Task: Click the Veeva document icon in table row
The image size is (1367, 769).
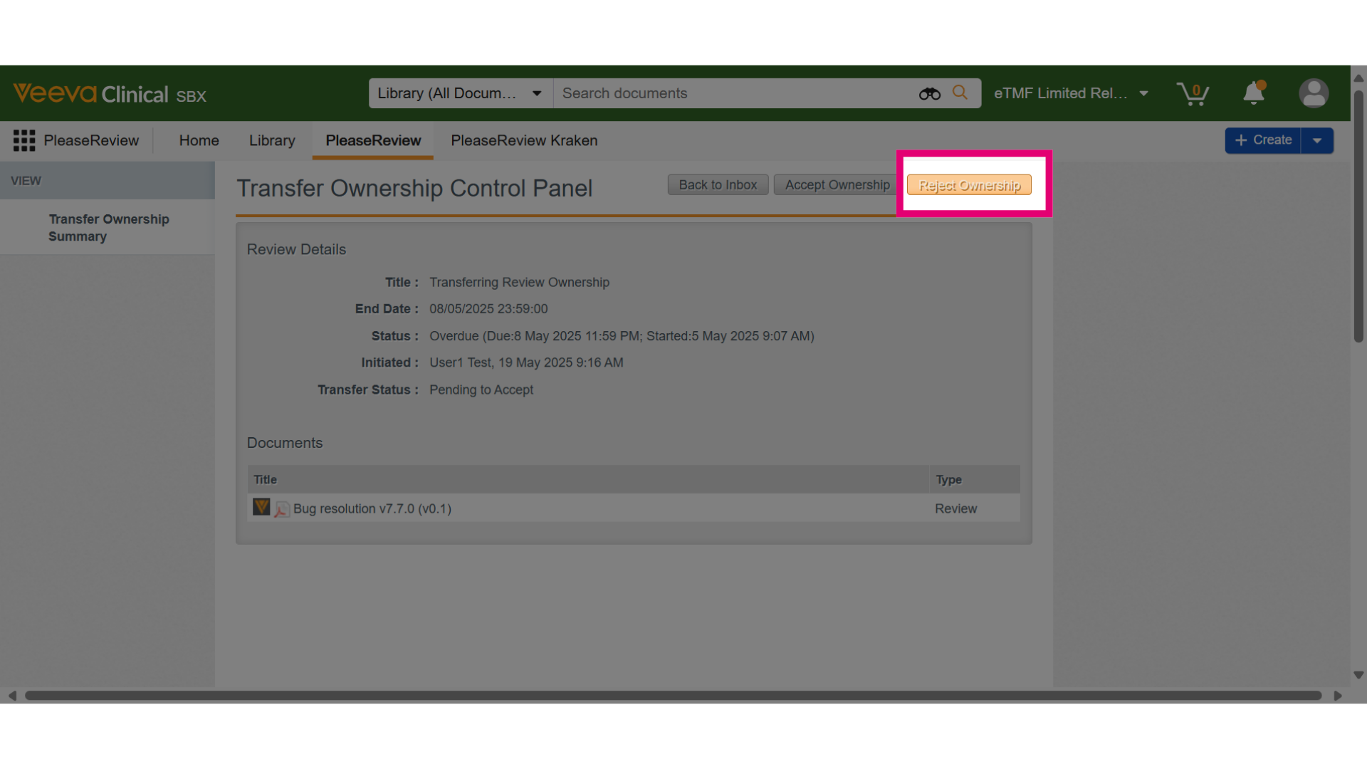Action: click(x=261, y=507)
